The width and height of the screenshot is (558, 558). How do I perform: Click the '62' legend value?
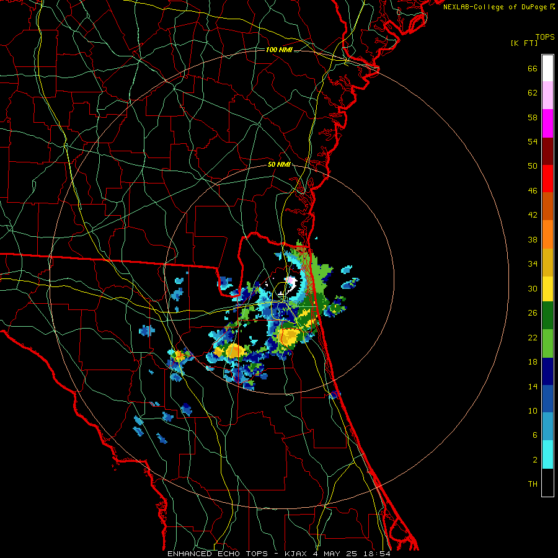[533, 93]
